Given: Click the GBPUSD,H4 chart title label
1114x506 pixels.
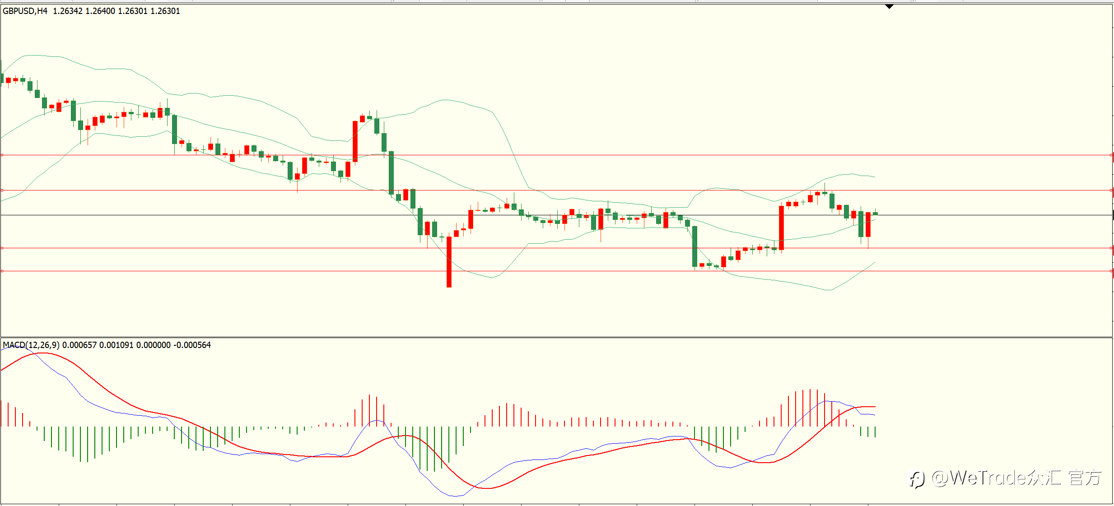Looking at the screenshot, I should (x=25, y=11).
